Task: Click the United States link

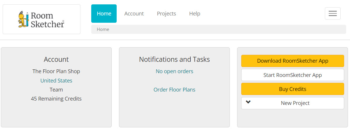Action: point(56,80)
